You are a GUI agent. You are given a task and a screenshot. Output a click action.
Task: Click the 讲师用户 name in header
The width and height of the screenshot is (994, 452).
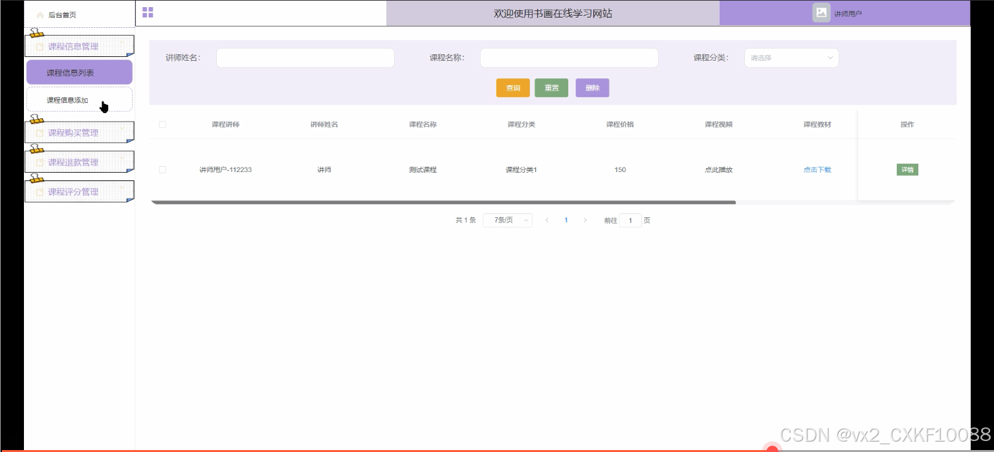848,14
